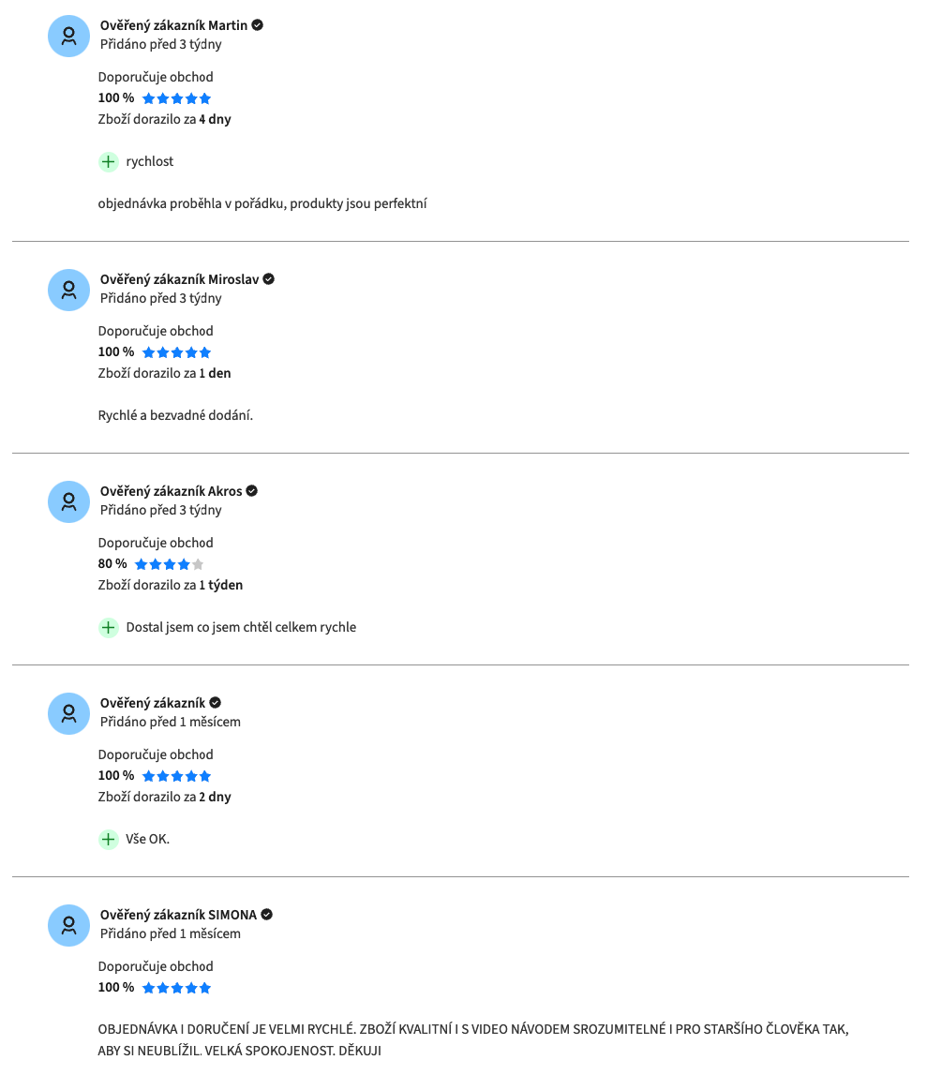Click the name 'Ověřený zákazník Miroslav'
Viewport: 927px width, 1075px height.
pos(180,279)
